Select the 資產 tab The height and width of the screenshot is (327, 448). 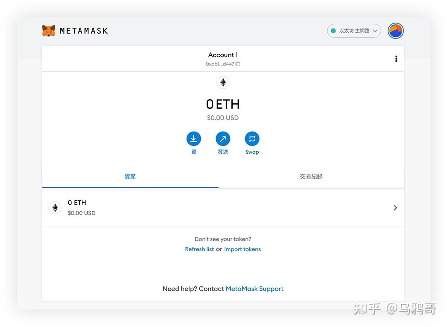tap(130, 177)
